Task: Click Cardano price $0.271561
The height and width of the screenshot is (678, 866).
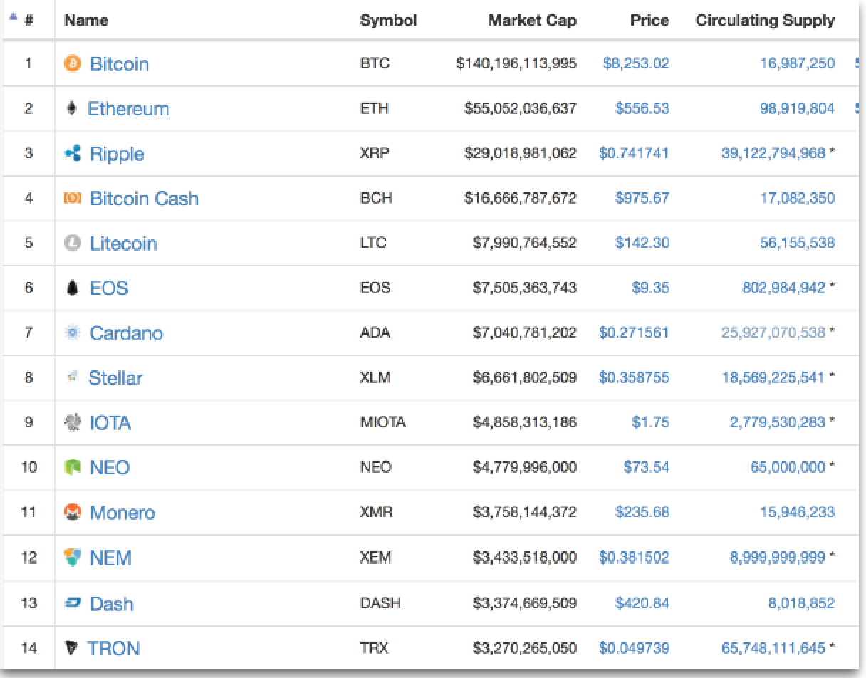Action: [634, 333]
